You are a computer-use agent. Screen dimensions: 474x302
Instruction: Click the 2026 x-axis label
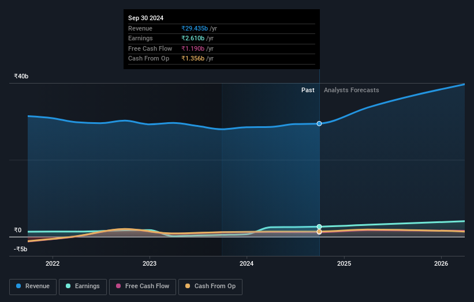click(441, 264)
